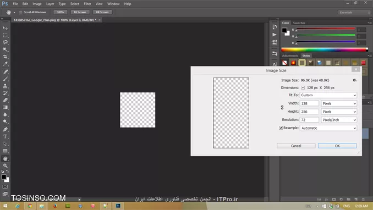Viewport: 373px width, 210px height.
Task: Select the Move tool
Action: pos(5,28)
